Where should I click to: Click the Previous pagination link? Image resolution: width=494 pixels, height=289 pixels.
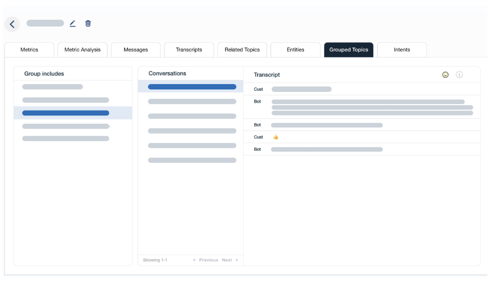tap(205, 260)
